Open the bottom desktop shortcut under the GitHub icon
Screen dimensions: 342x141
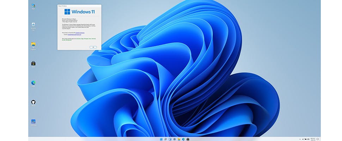(33, 122)
